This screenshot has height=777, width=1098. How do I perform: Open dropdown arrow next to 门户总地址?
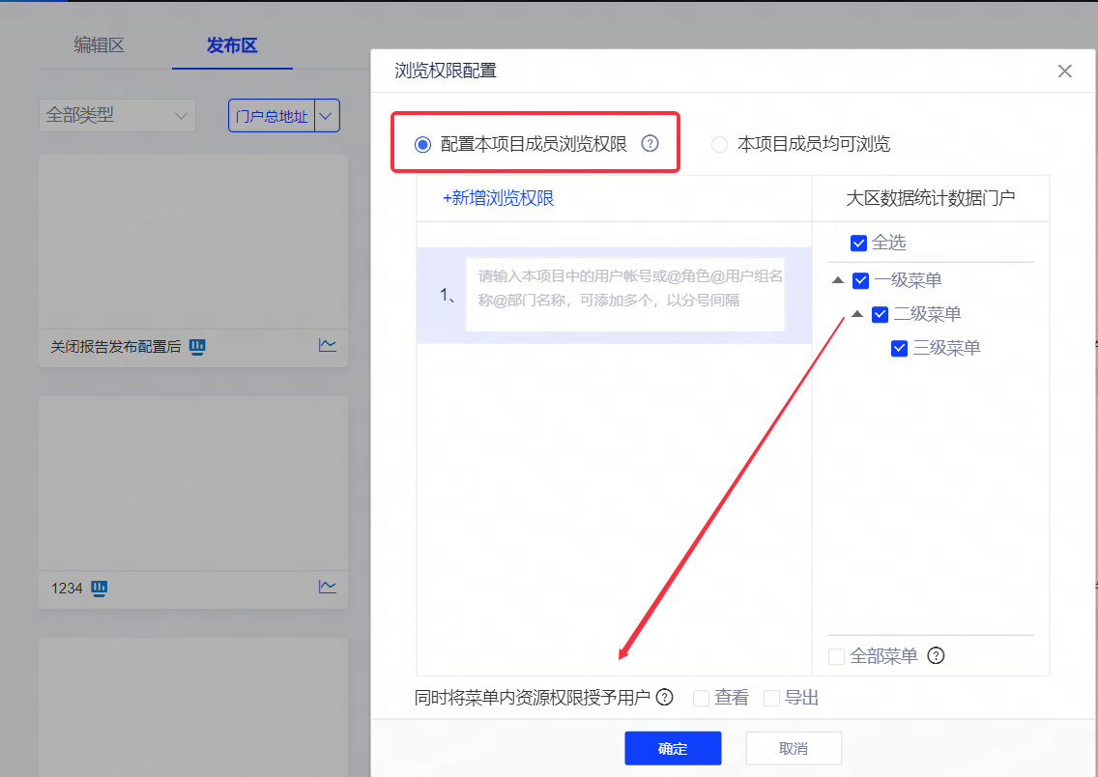(x=328, y=116)
